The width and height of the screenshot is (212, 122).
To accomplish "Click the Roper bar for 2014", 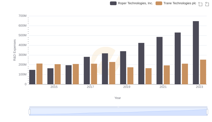I will [x=32, y=77].
